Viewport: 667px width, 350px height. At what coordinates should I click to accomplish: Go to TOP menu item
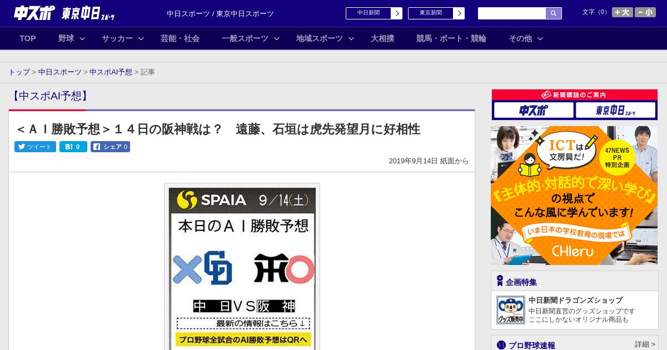(28, 38)
